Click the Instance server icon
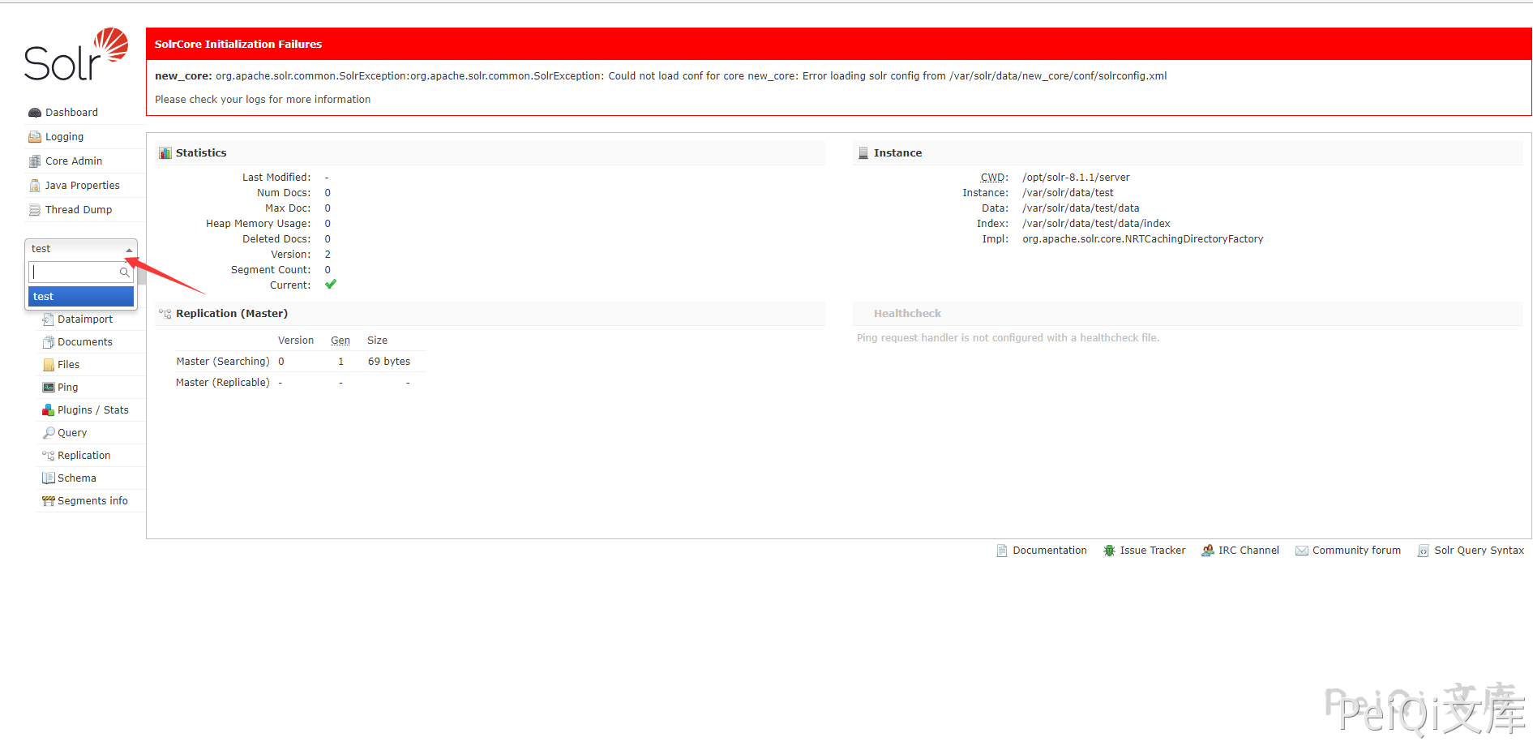1533x746 pixels. tap(863, 153)
